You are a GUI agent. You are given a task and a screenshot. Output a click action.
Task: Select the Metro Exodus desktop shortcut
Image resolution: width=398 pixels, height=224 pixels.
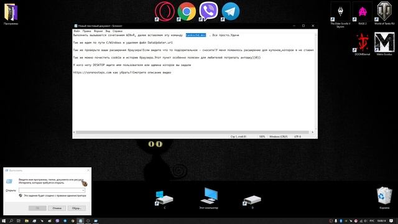click(x=384, y=44)
